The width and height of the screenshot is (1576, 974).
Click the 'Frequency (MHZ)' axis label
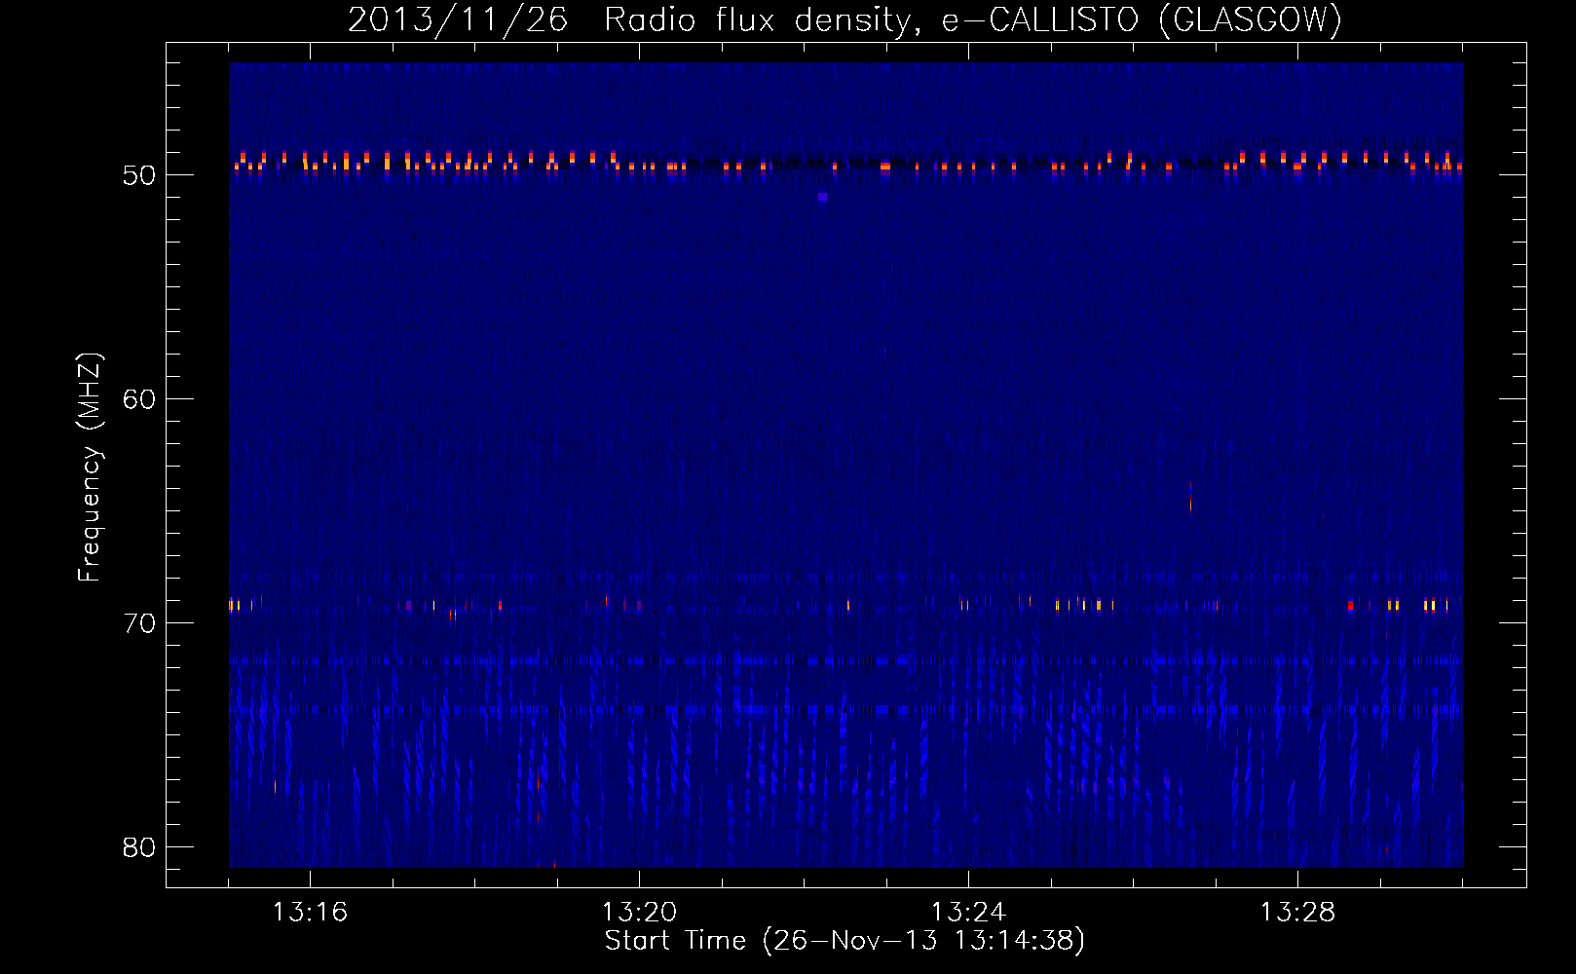tap(89, 468)
